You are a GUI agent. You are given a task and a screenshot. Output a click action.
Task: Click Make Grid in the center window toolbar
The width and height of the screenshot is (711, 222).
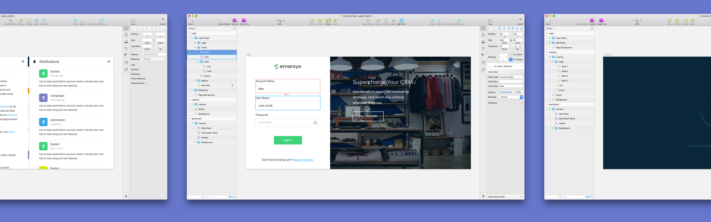401,21
